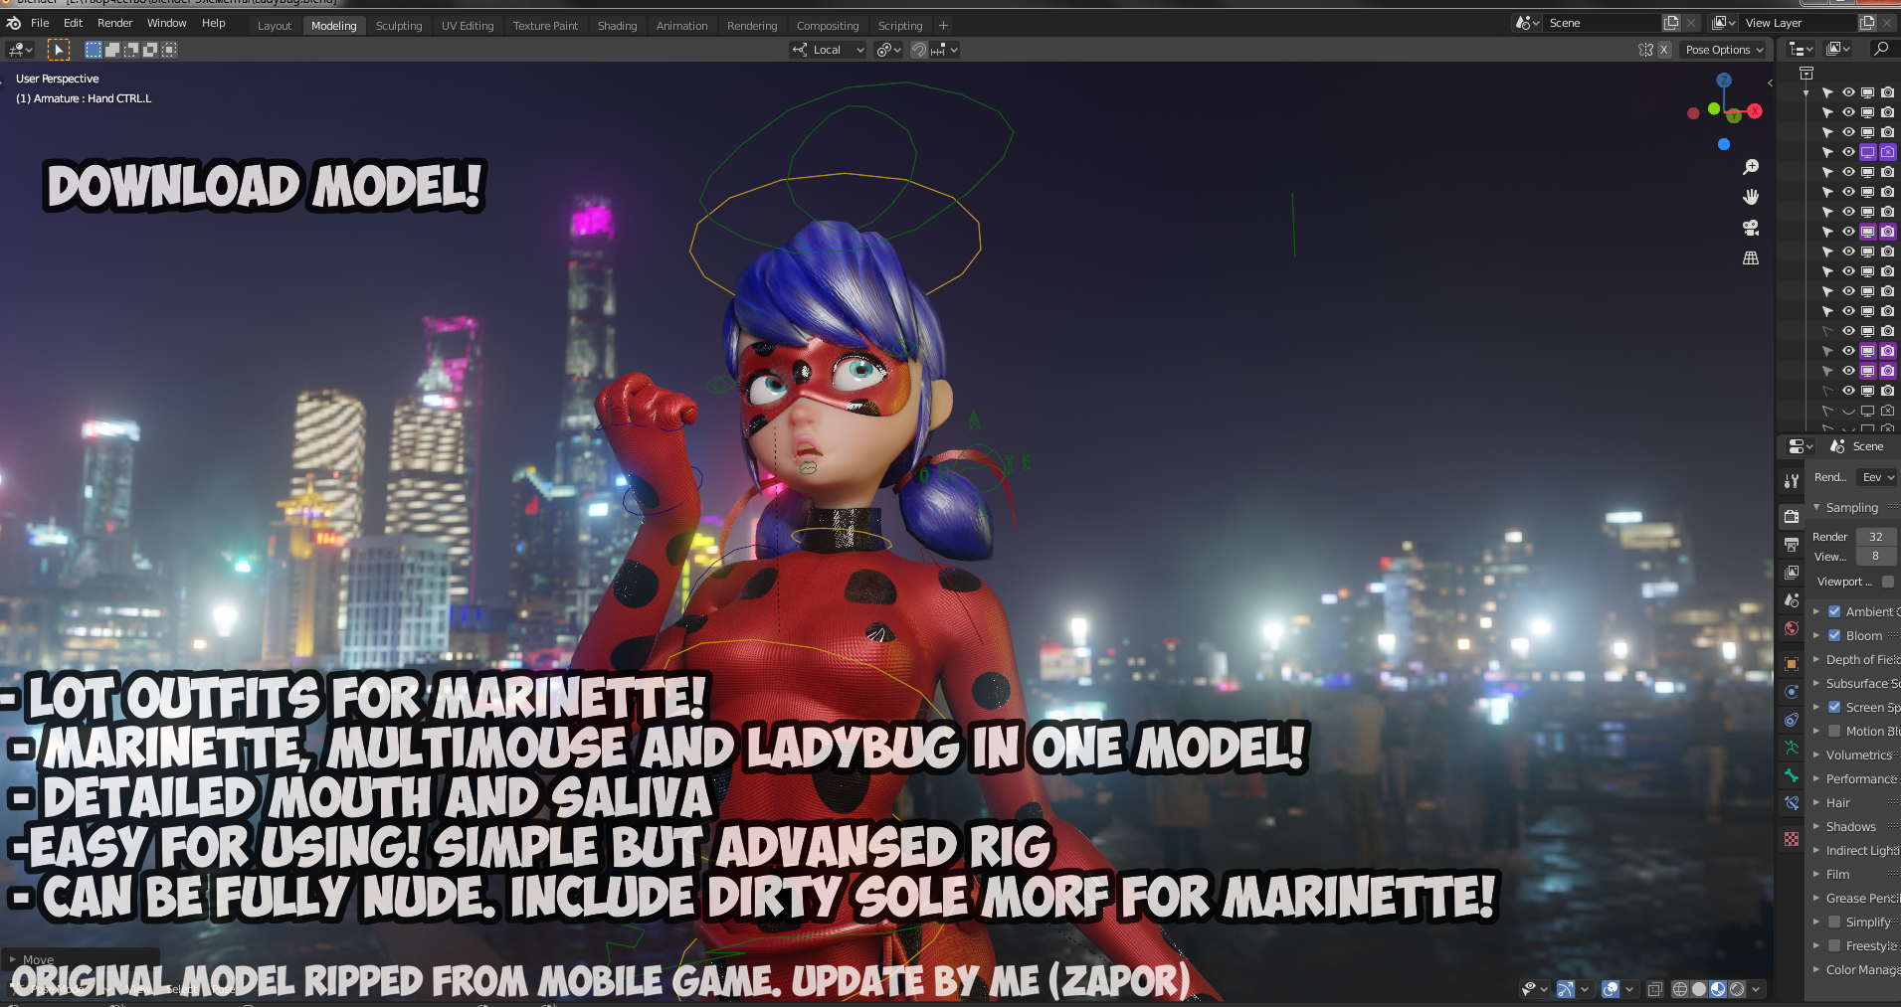Toggle the Ambient Occlusion checkbox

point(1834,612)
